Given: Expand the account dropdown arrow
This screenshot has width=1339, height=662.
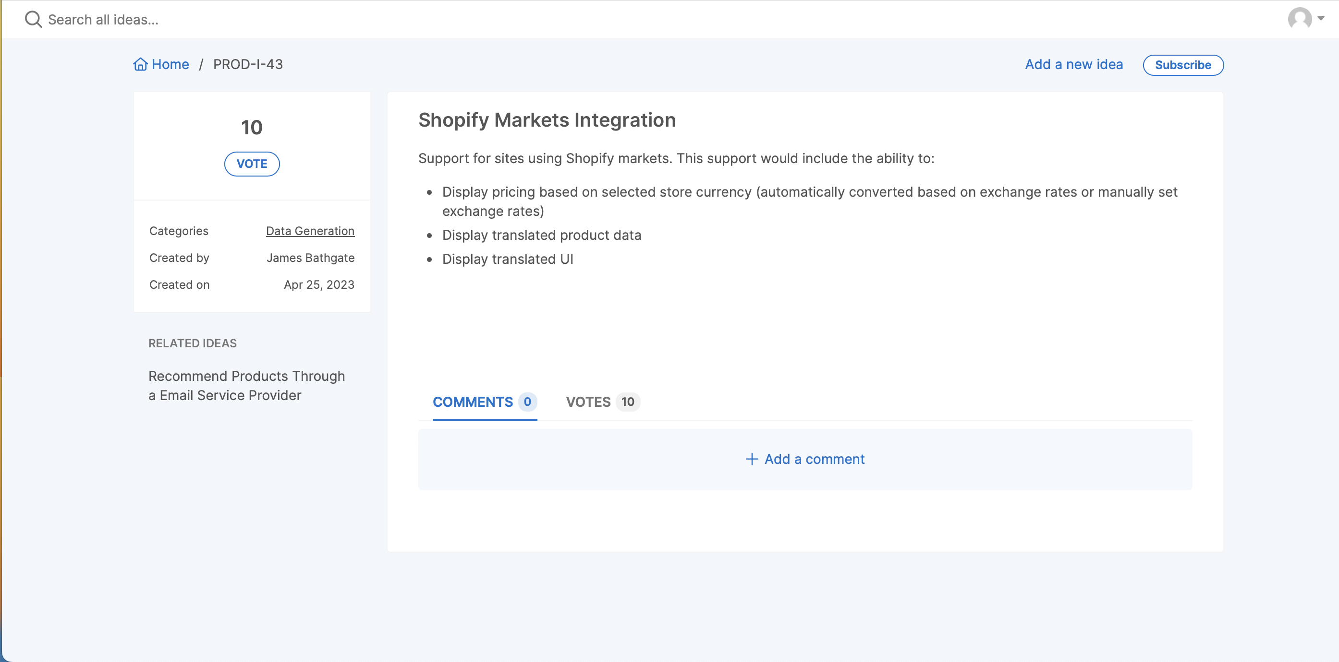Looking at the screenshot, I should coord(1321,18).
